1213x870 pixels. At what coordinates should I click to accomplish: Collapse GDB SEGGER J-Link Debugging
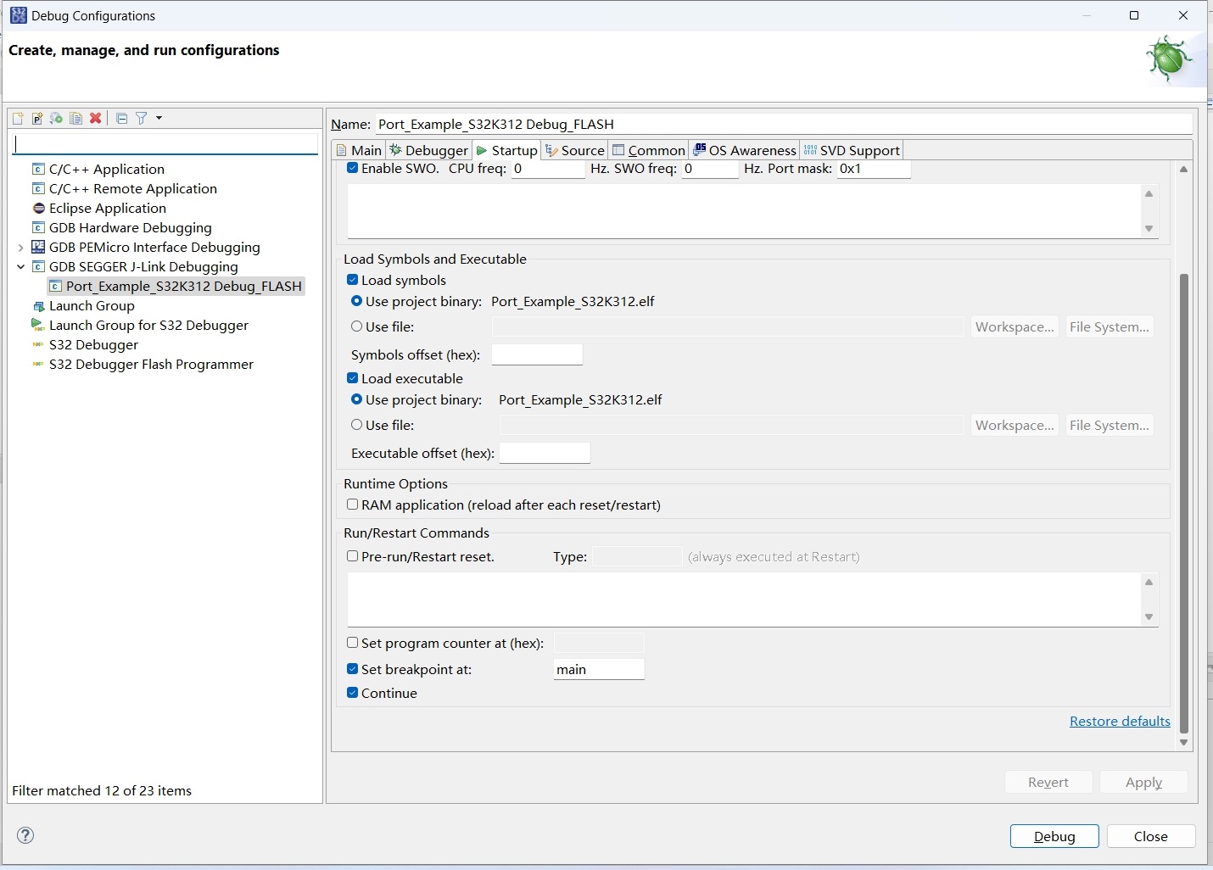tap(20, 266)
